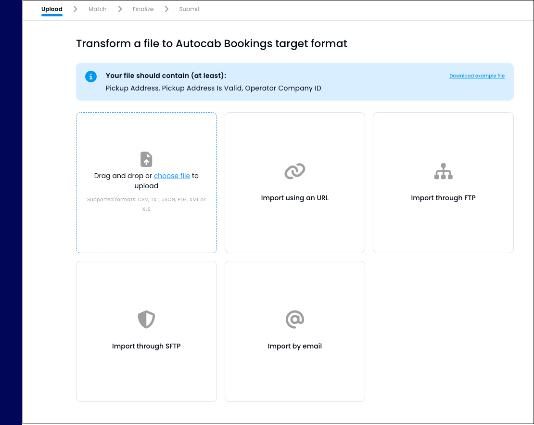This screenshot has height=425, width=534.
Task: Click the file upload icon in drop zone
Action: tap(146, 159)
